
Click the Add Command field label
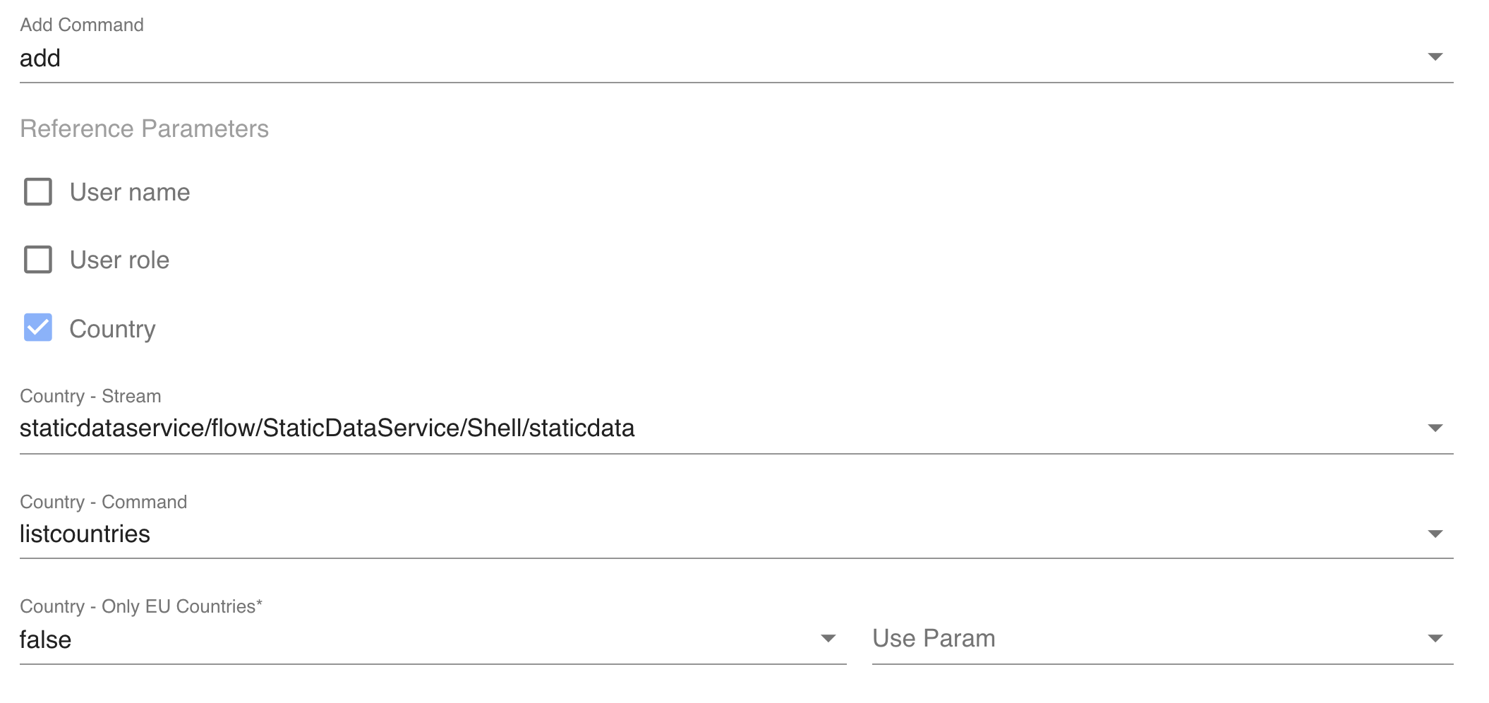[82, 25]
